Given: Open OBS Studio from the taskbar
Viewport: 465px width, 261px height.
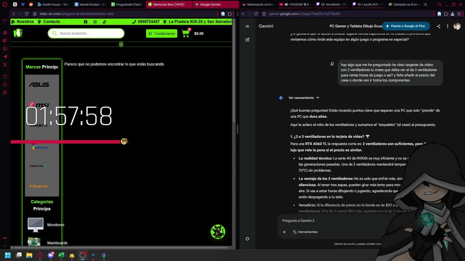Looking at the screenshot, I should click(x=82, y=255).
